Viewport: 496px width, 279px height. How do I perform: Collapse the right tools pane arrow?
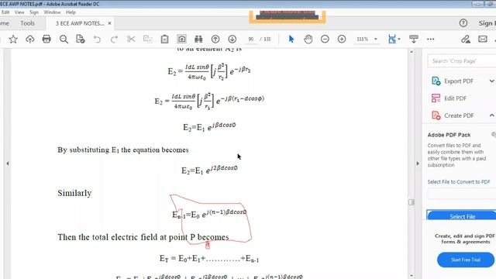pos(418,164)
